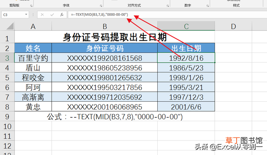Click cell XXXXXX199503217856
Screen dimensions: 267x155
pos(105,87)
